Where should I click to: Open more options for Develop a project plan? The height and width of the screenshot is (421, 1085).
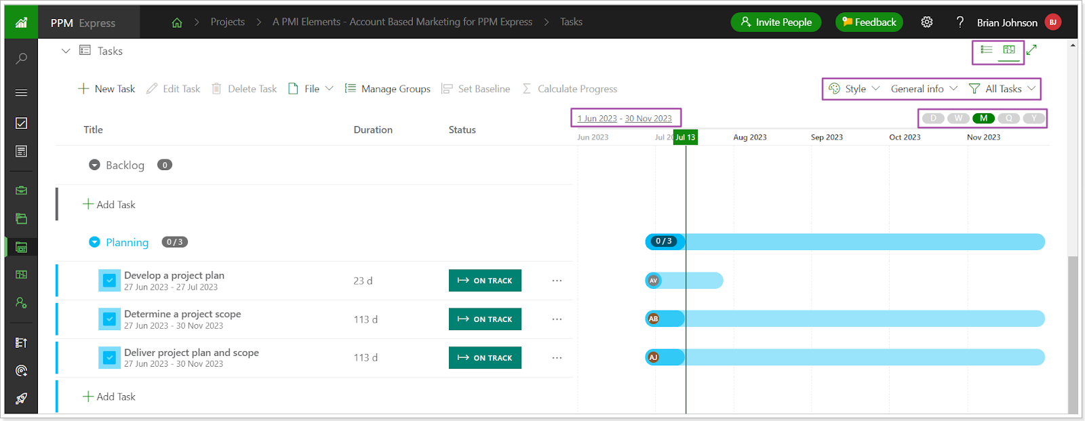pos(557,281)
